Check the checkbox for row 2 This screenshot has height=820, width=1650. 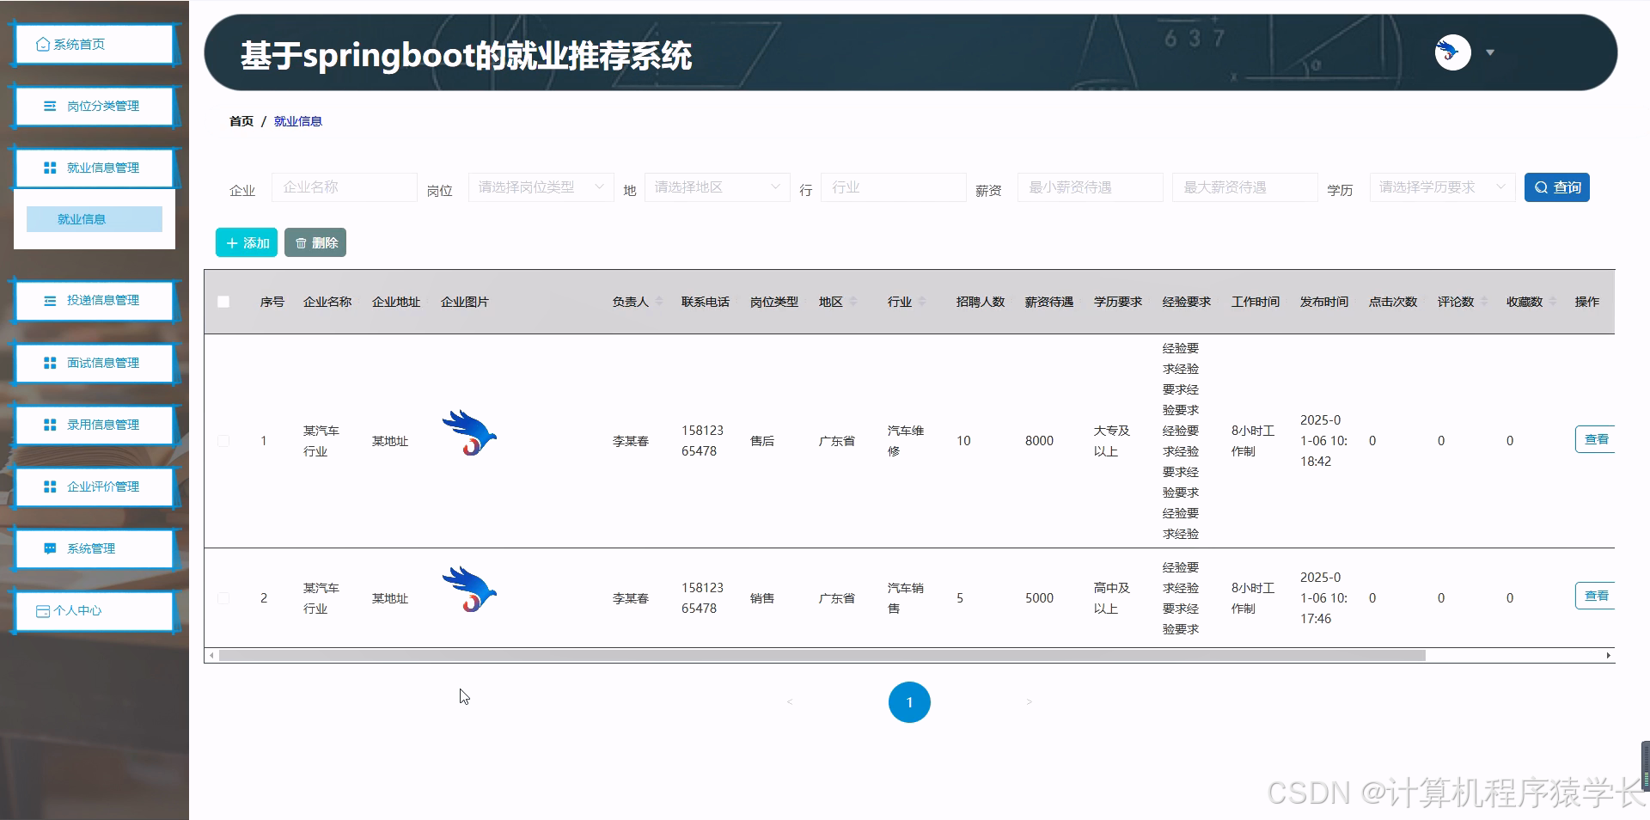point(223,598)
